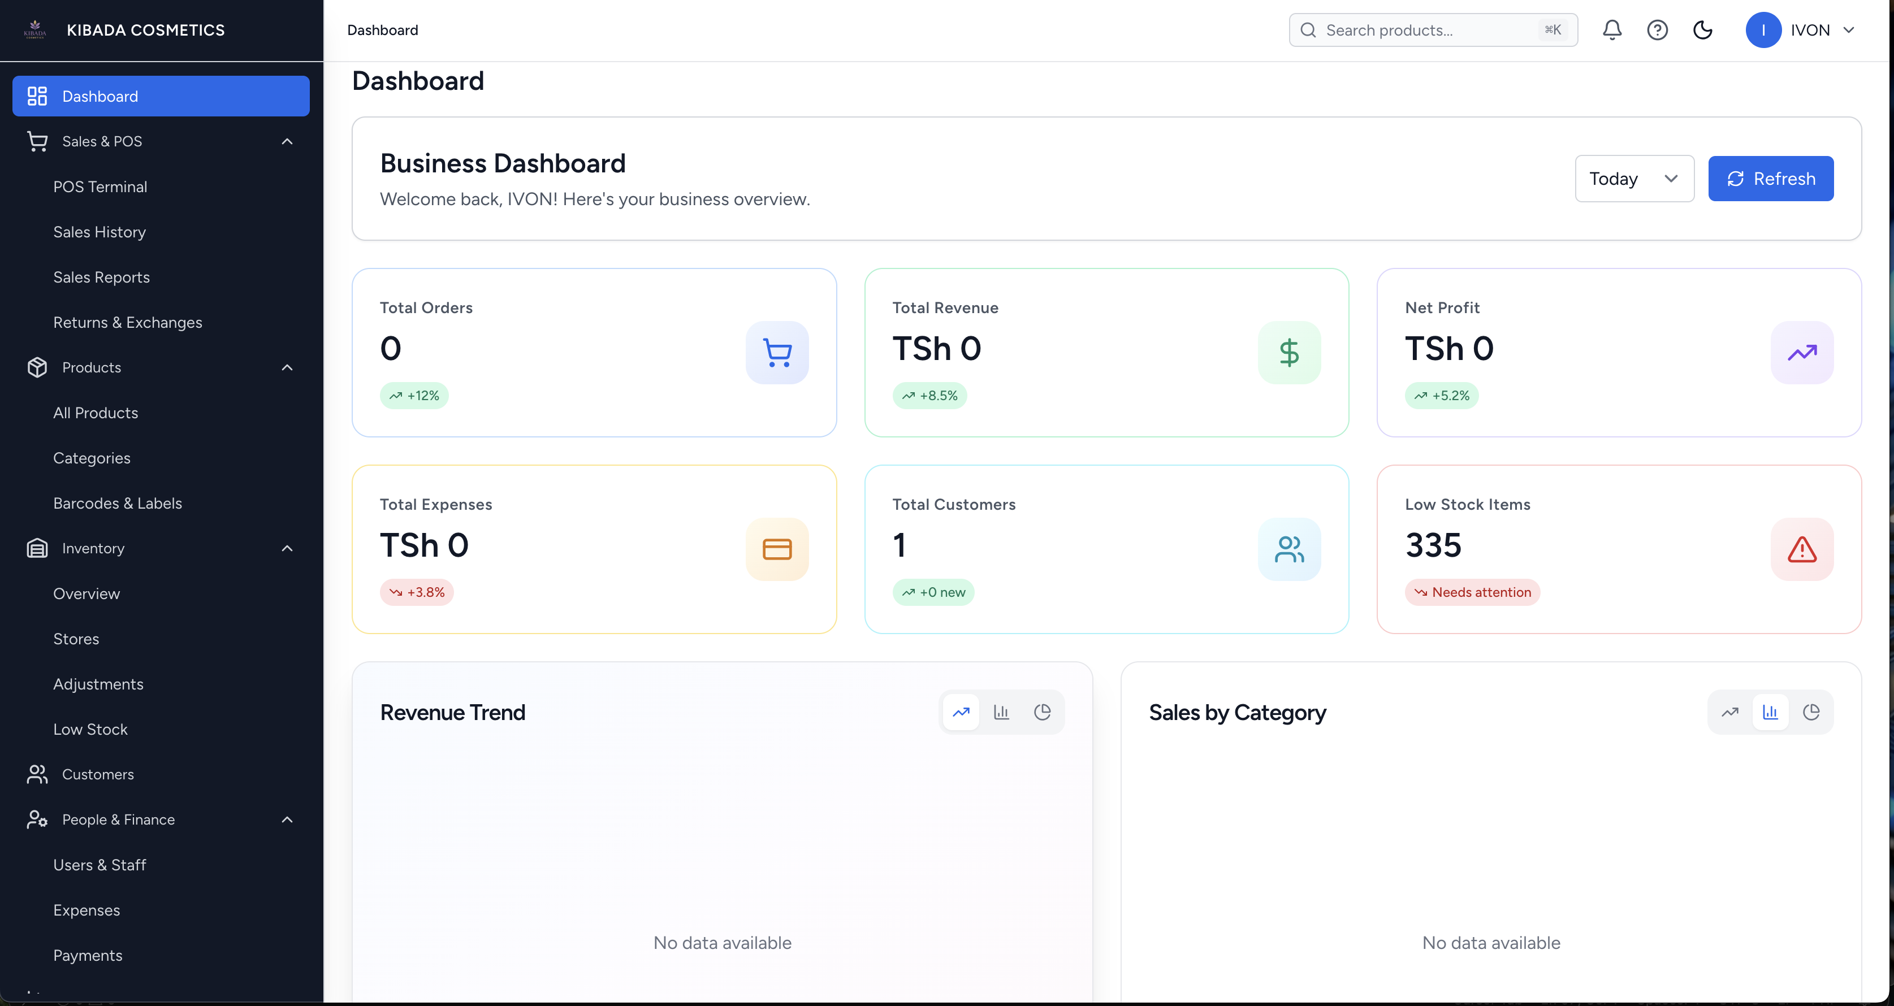Open the notifications bell icon
The height and width of the screenshot is (1006, 1894).
click(1612, 30)
